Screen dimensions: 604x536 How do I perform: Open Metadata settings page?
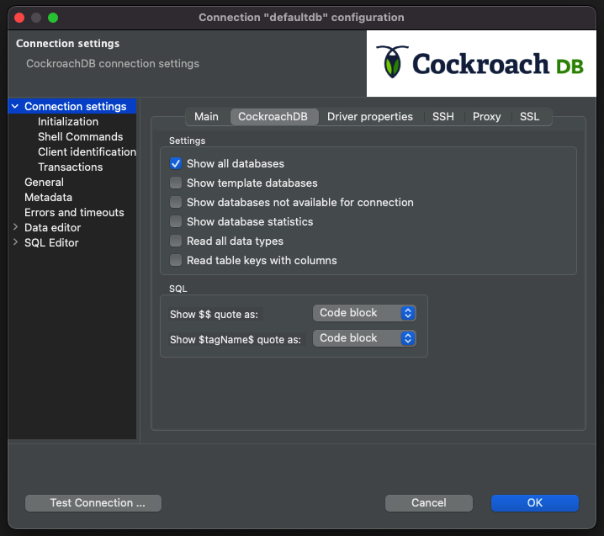pos(49,197)
